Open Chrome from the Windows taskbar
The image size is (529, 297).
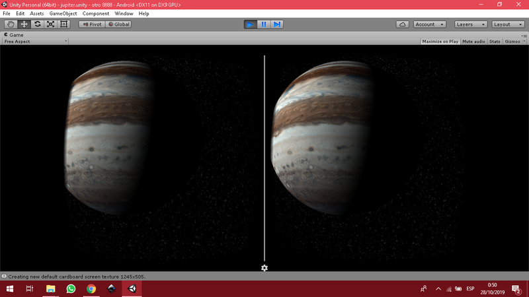91,289
